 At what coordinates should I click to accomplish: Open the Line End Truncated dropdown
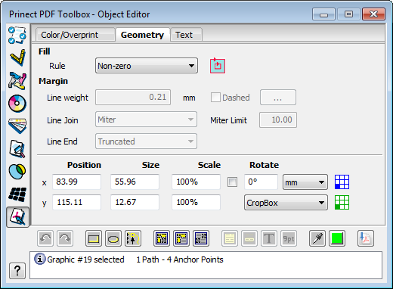[146, 141]
